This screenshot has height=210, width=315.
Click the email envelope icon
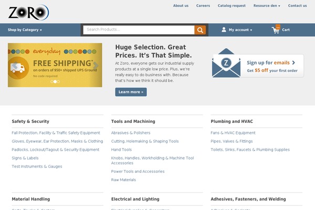coord(226,63)
